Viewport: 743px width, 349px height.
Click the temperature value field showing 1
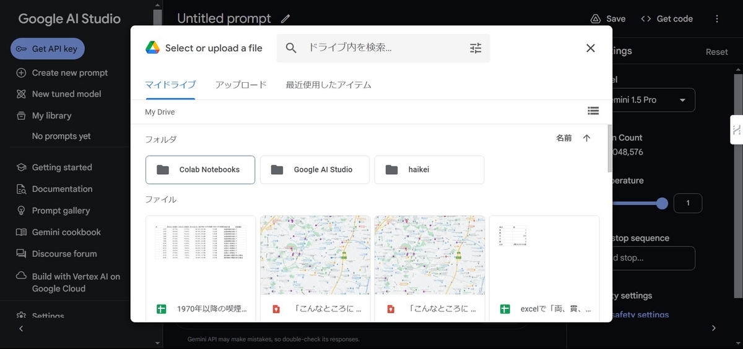coord(687,203)
